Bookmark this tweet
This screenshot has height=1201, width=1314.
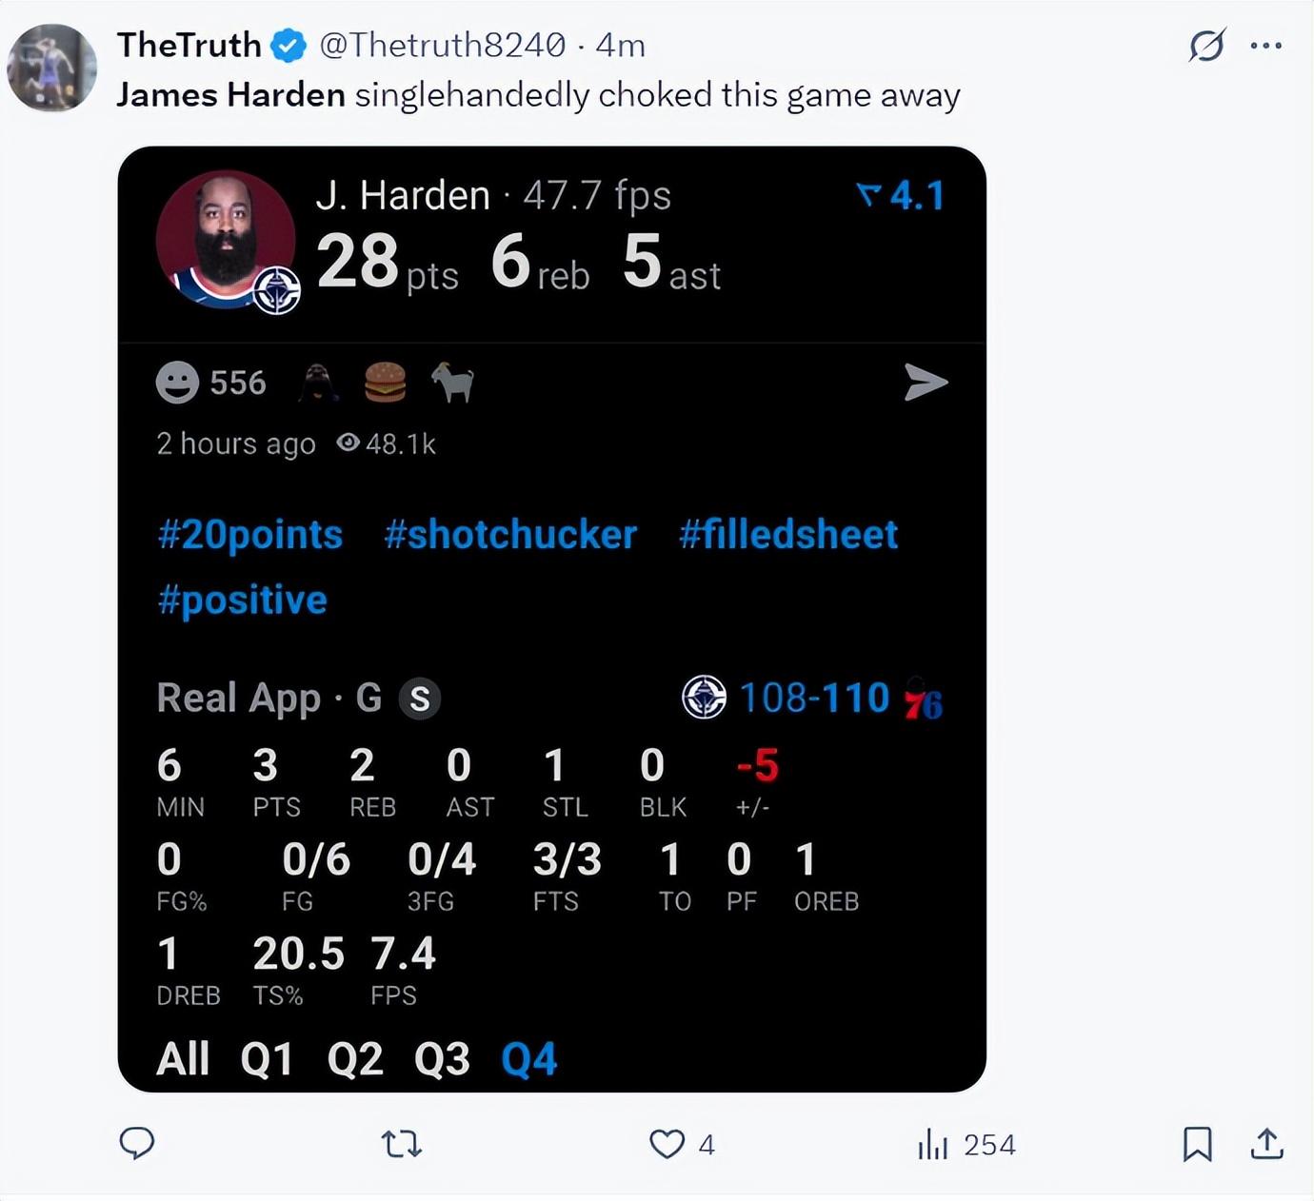tap(1197, 1143)
